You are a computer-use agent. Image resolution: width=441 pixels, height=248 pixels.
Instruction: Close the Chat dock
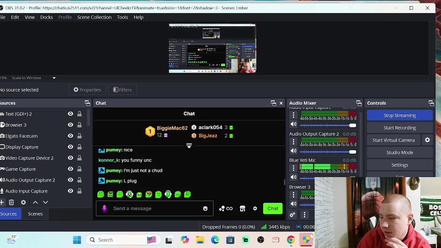coord(281,103)
